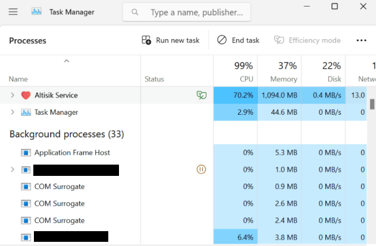Select Application Frame Host process
This screenshot has height=246, width=376.
72,153
